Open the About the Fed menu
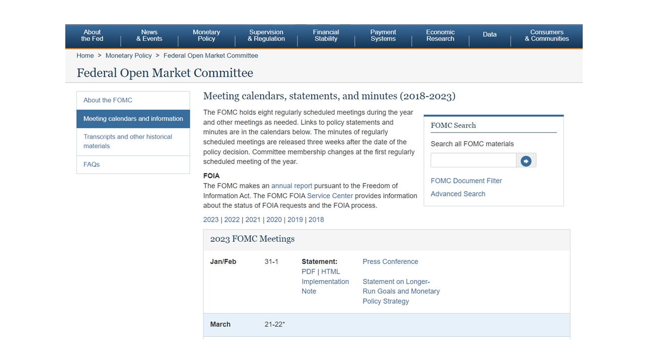The width and height of the screenshot is (648, 364). [x=92, y=35]
